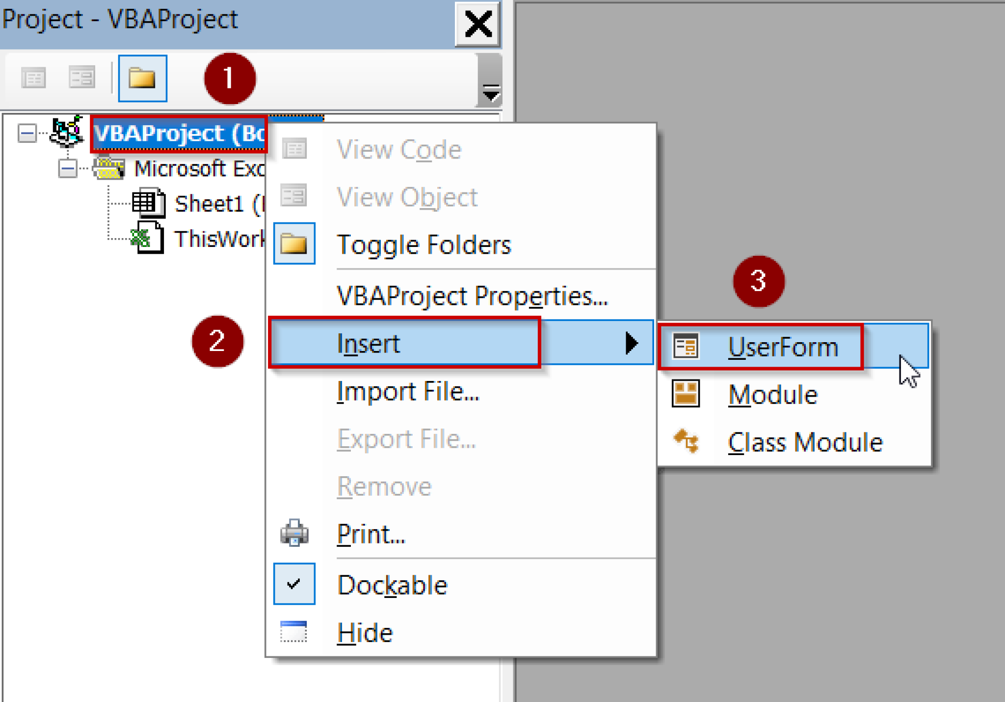Insert a new Module
1005x702 pixels.
click(x=773, y=395)
